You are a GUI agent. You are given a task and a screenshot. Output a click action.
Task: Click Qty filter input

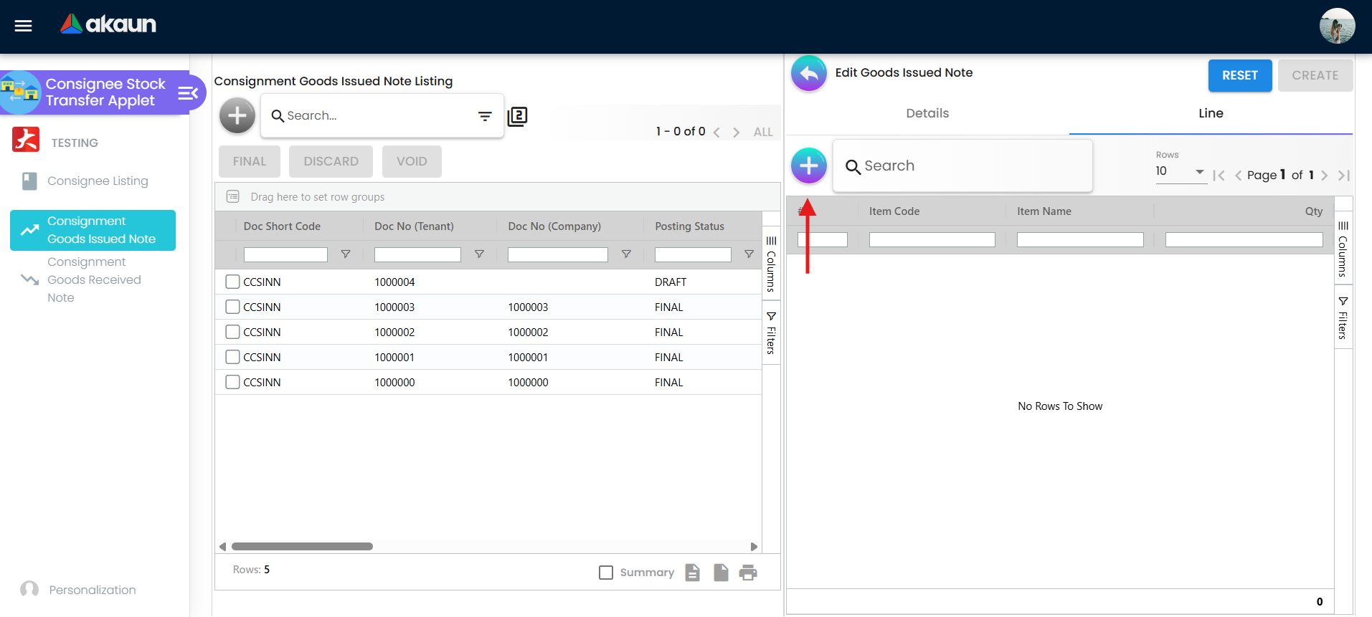pyautogui.click(x=1244, y=240)
